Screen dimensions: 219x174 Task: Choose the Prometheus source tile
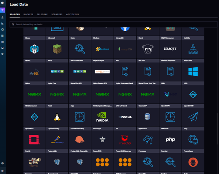click(193, 160)
